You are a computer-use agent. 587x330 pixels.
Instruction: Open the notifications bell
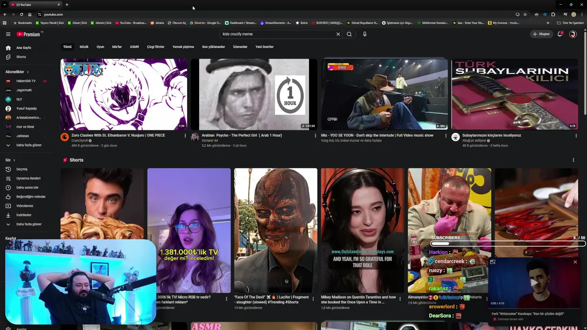[x=560, y=34]
